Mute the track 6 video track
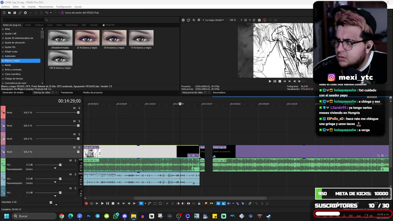The height and width of the screenshot is (221, 393). coord(74,147)
